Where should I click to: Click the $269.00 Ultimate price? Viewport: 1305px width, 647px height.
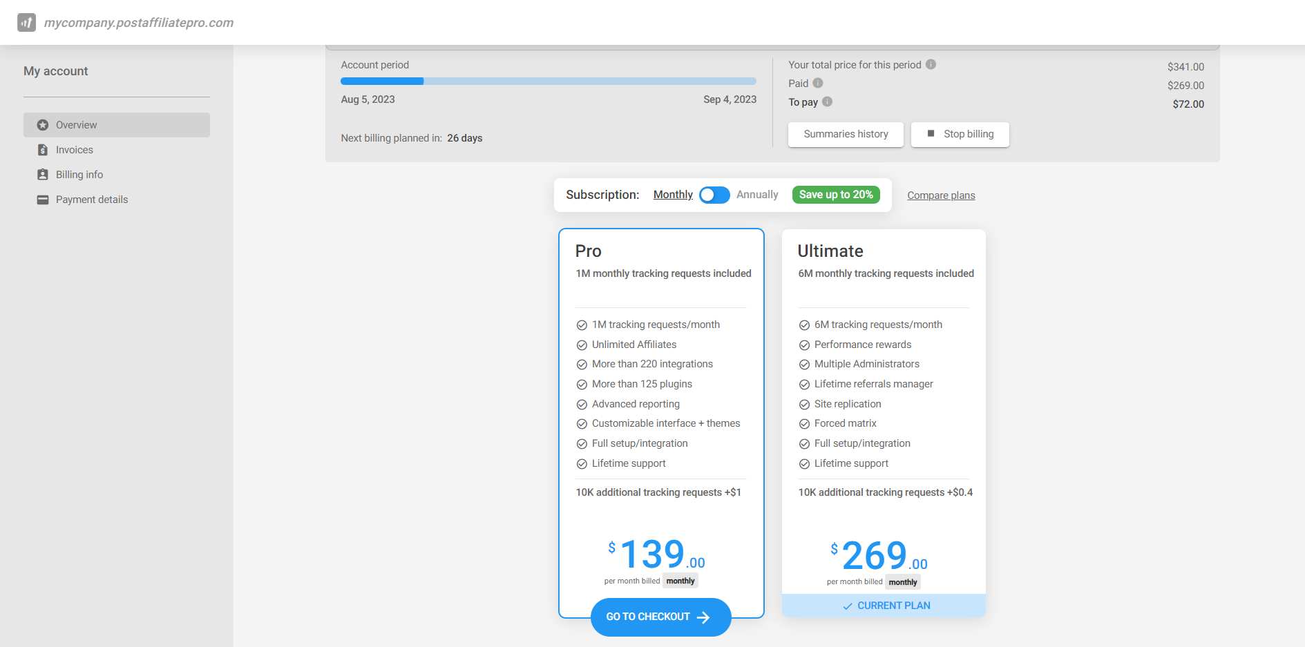(879, 556)
